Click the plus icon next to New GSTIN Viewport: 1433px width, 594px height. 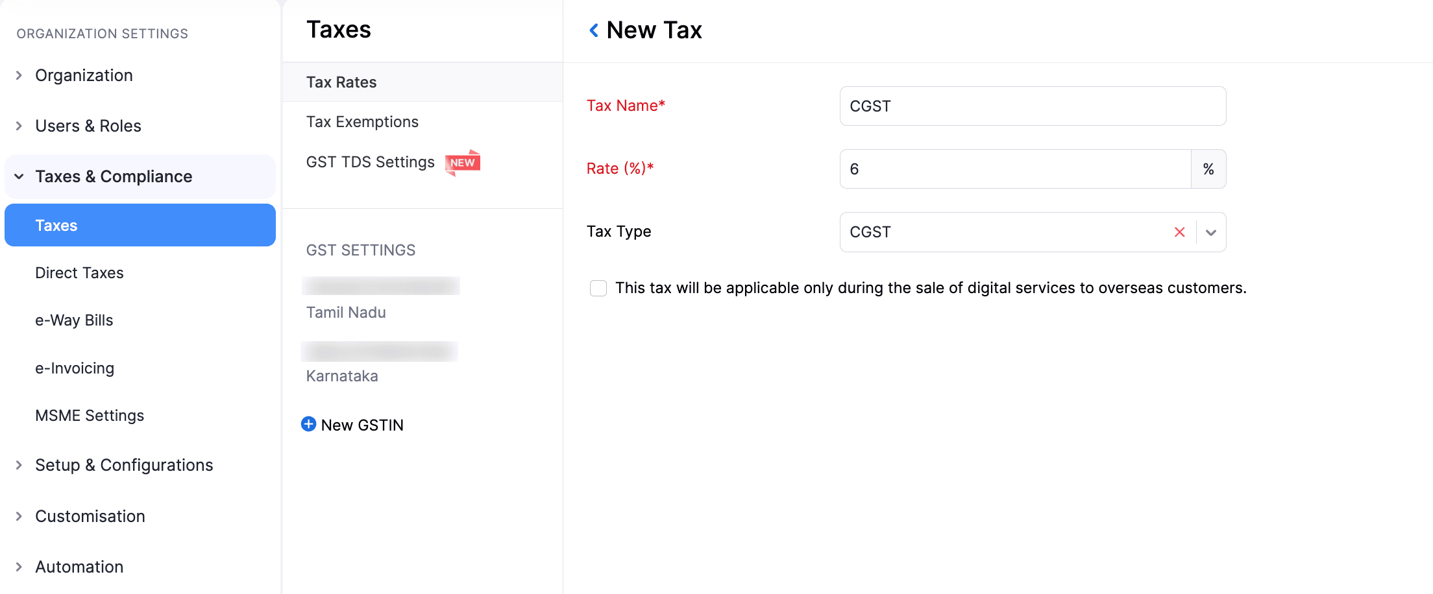coord(308,424)
